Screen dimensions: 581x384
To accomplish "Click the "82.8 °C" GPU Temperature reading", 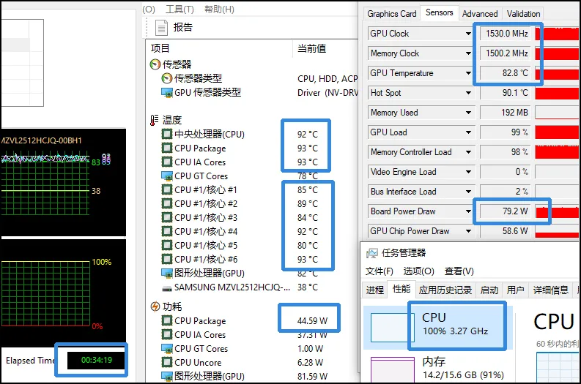I will coord(506,73).
